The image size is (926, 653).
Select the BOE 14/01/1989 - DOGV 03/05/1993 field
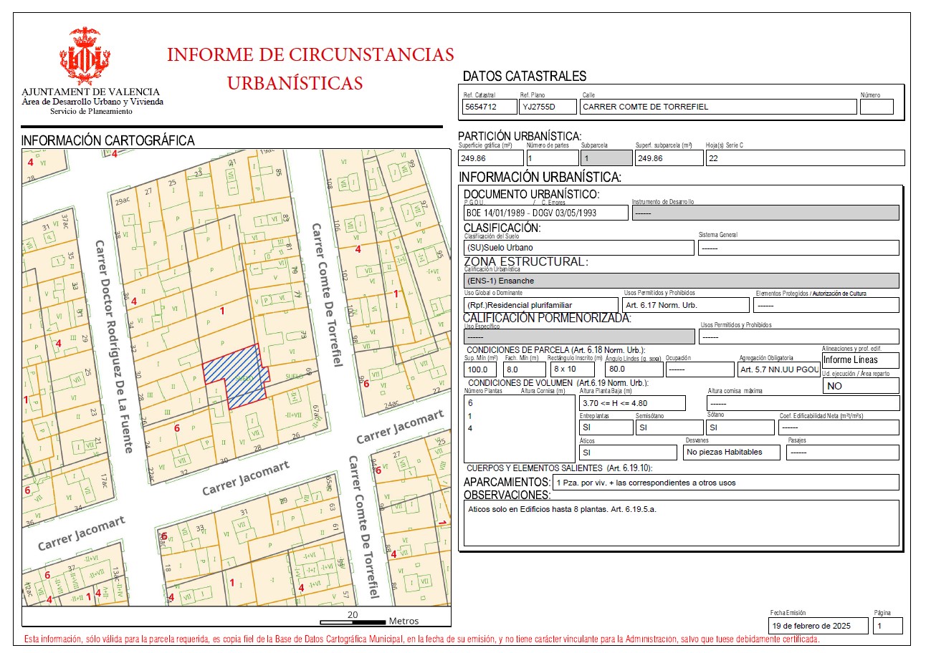(x=546, y=213)
